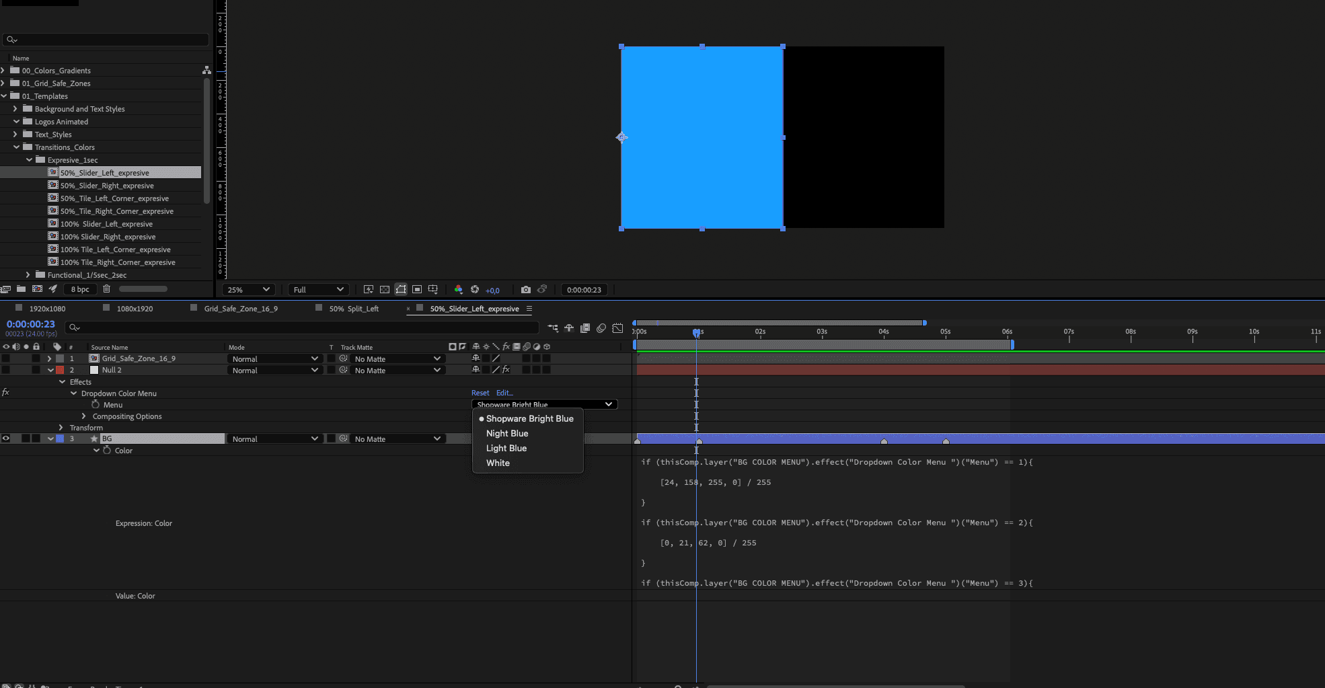Toggle video visibility for Grid_Safe_Zone_16_9 layer
This screenshot has height=688, width=1325.
click(x=6, y=358)
